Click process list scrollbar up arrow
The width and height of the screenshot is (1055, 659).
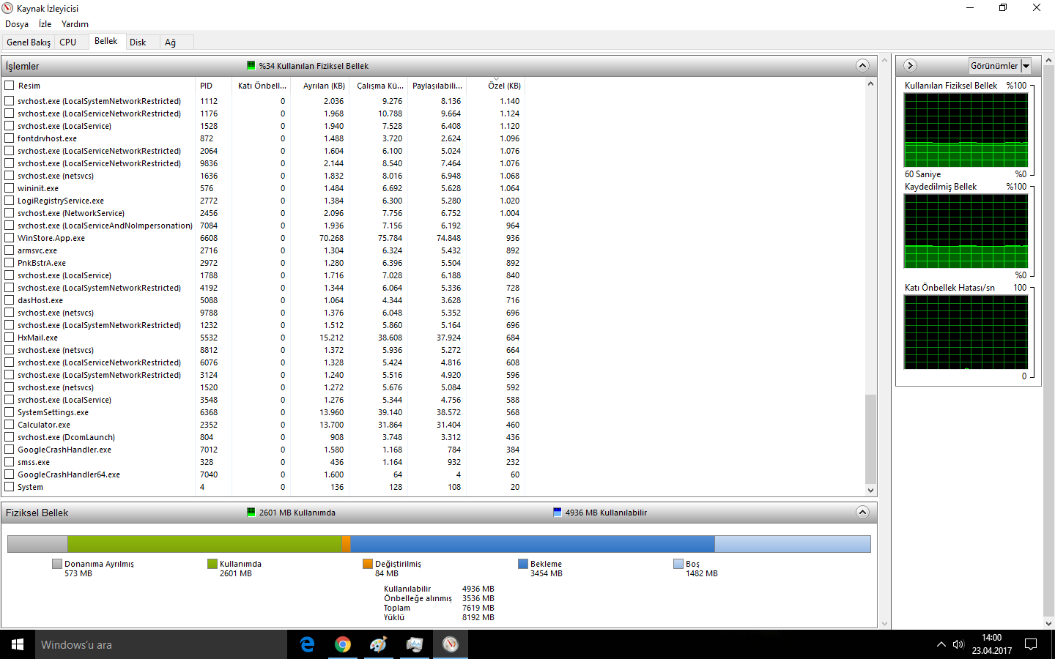click(870, 83)
